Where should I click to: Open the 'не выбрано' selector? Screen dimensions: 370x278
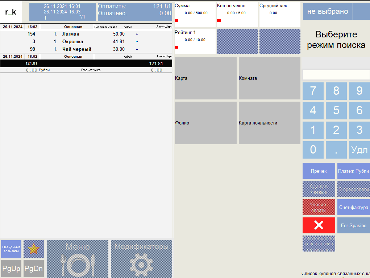click(327, 12)
